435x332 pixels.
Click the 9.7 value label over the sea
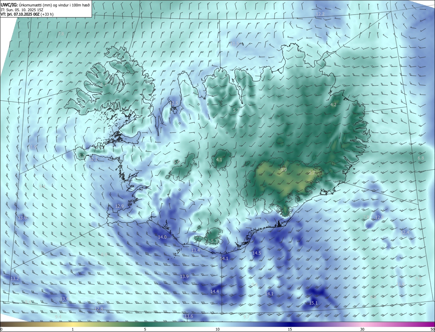click(x=246, y=317)
